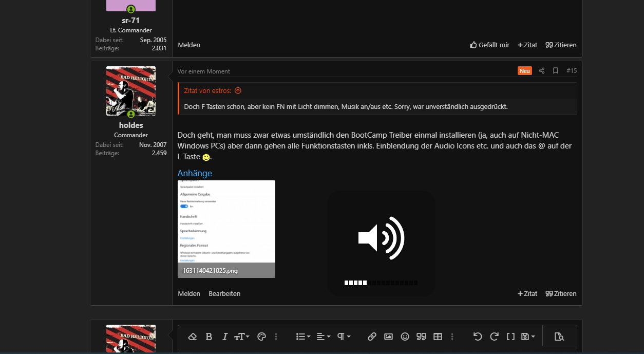Click sr-71's 'Lt. Commander' rank title
644x354 pixels.
pos(131,30)
